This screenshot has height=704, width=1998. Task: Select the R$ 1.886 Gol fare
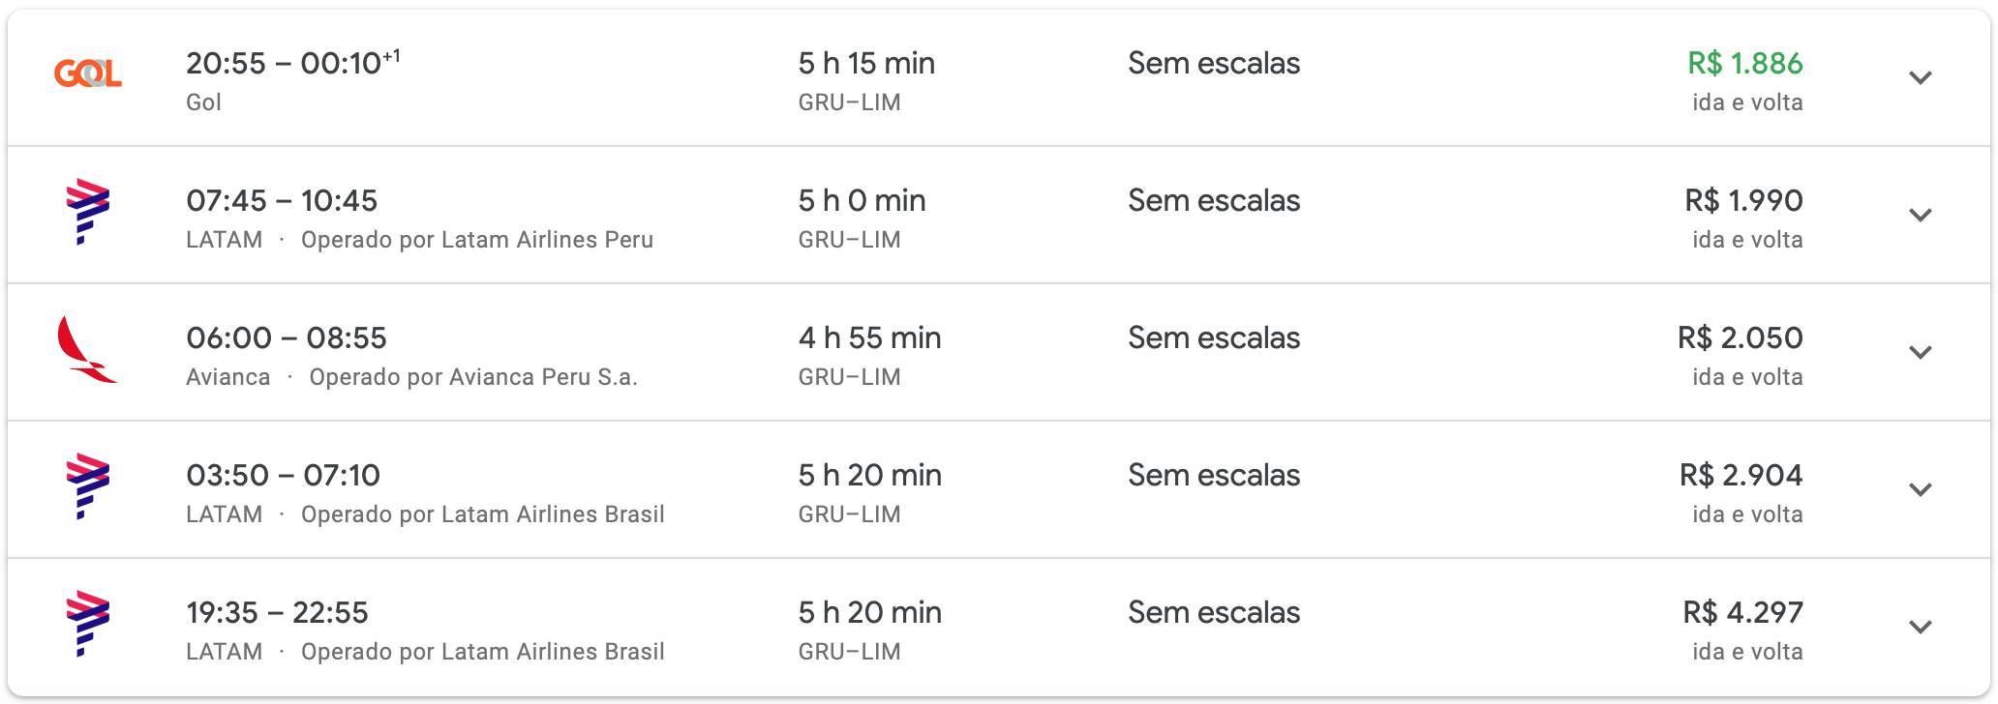pyautogui.click(x=1745, y=64)
